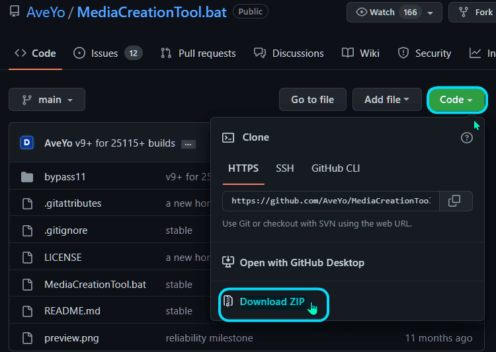496x352 pixels.
Task: Select the HTTPS clone tab
Action: coord(243,168)
